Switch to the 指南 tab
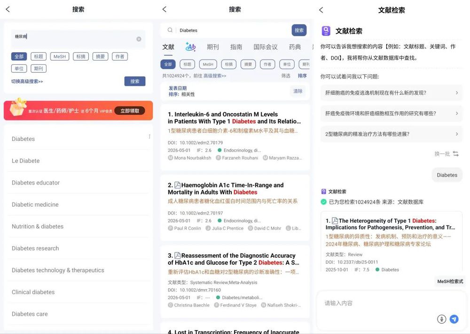 click(x=236, y=47)
